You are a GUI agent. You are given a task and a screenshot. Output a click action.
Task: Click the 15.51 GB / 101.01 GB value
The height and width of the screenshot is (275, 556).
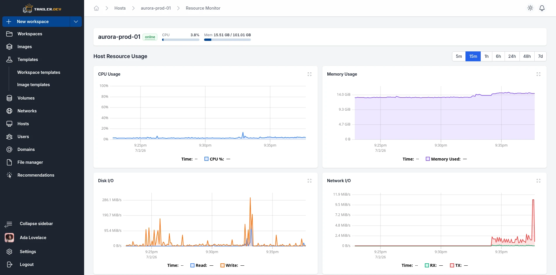click(232, 35)
